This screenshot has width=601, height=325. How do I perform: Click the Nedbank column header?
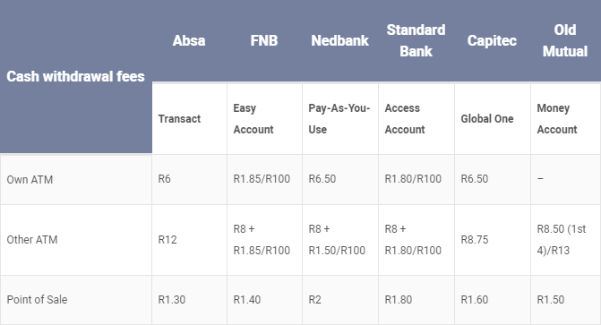click(340, 40)
